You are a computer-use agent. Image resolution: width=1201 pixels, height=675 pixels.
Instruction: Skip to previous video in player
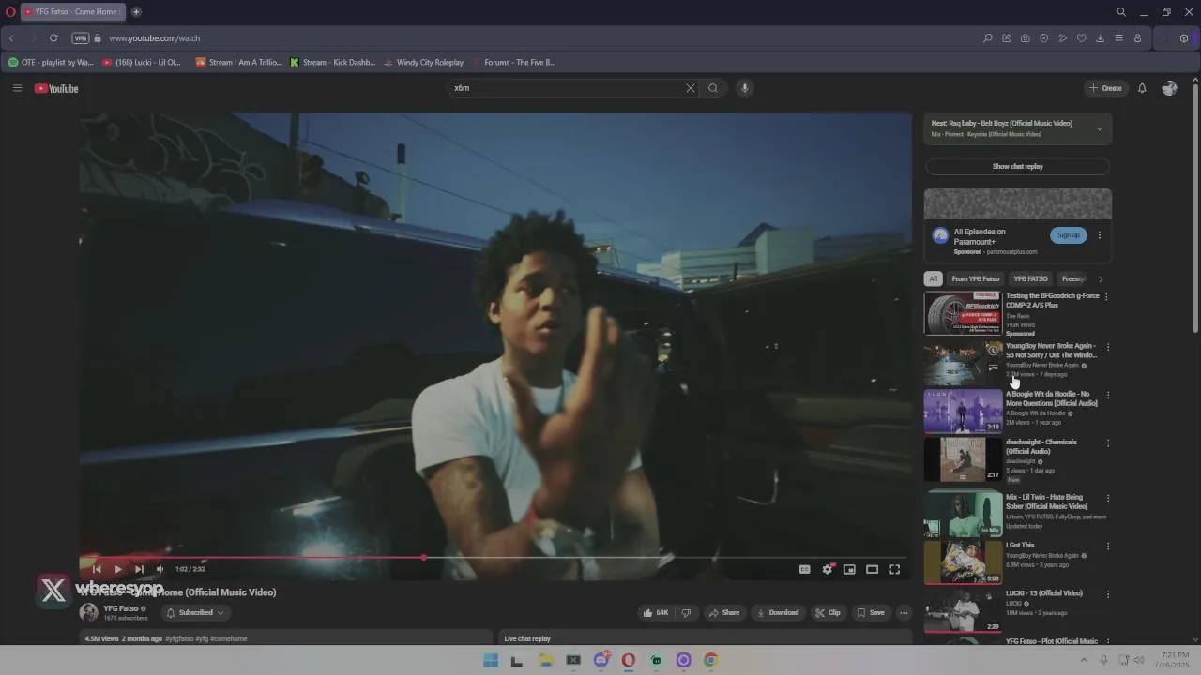click(x=97, y=569)
